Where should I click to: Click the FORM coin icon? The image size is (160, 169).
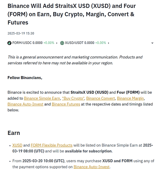[x=9, y=43]
